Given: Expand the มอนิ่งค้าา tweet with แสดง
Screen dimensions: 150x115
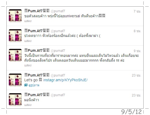Looking at the screenshot, I should [x=28, y=105].
